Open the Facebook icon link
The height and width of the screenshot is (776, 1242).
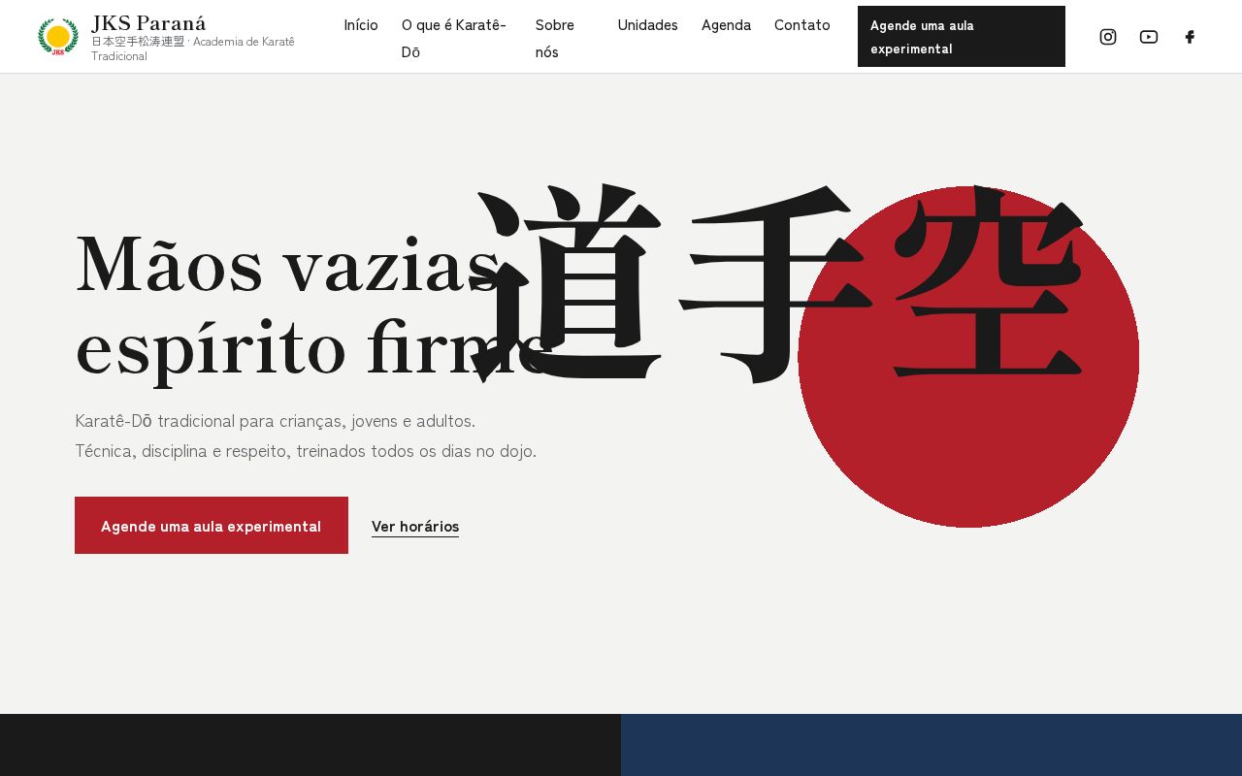pos(1190,37)
